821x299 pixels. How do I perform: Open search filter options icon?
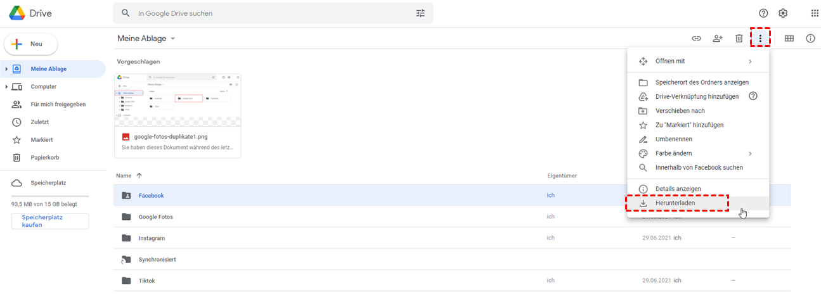[x=420, y=13]
